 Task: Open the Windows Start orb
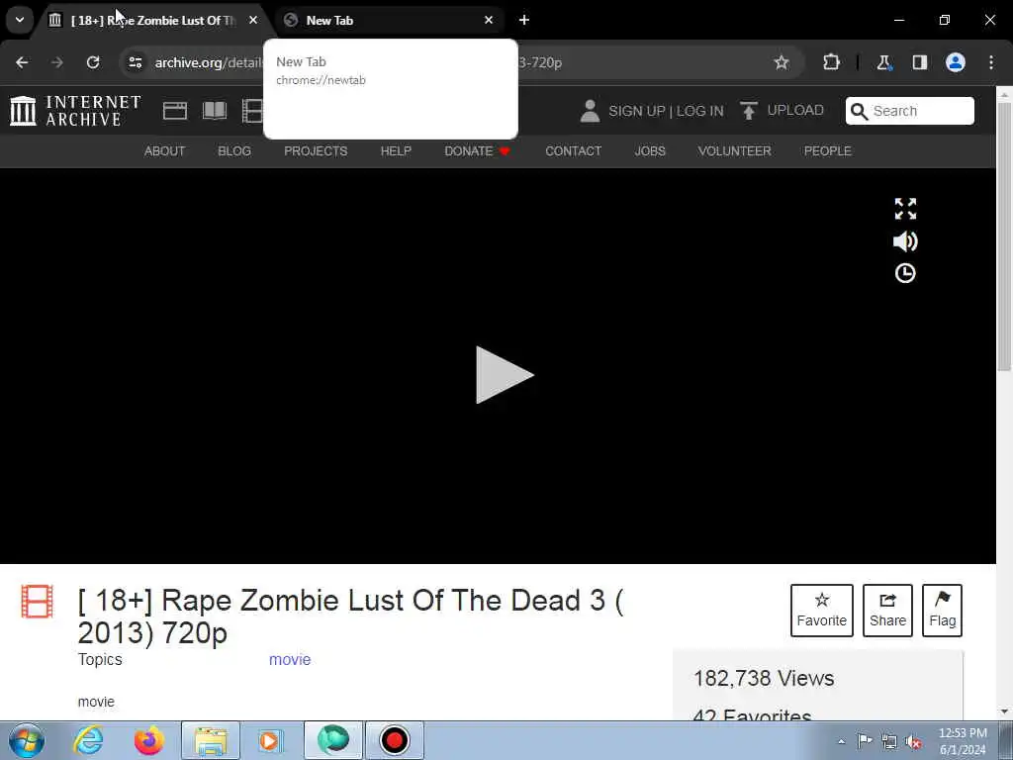pos(27,740)
